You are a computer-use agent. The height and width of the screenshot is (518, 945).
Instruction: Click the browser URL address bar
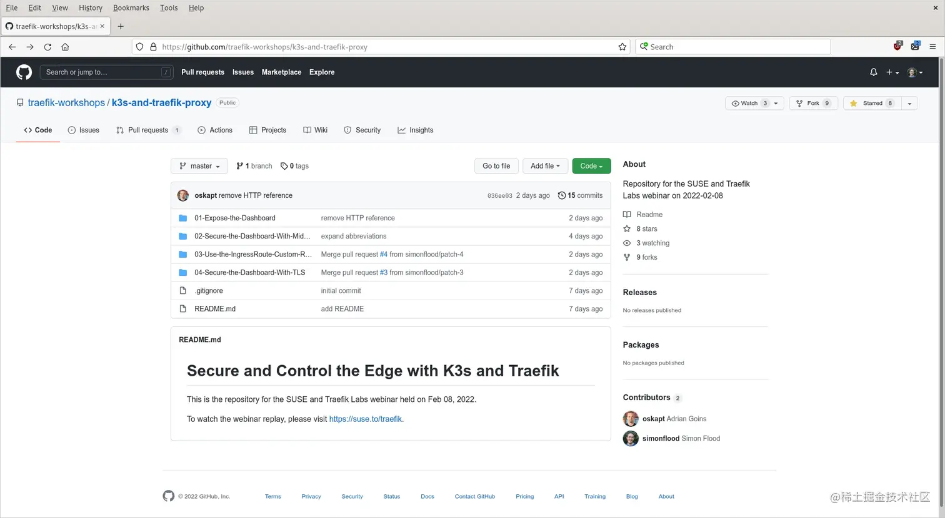(381, 47)
